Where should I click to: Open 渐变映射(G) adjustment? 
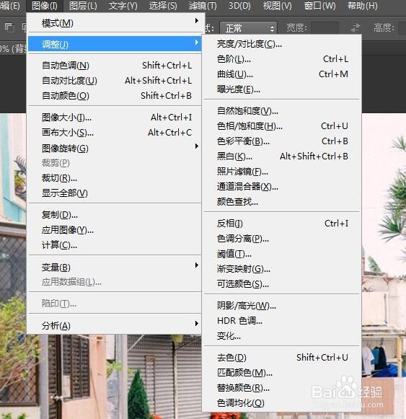(281, 269)
